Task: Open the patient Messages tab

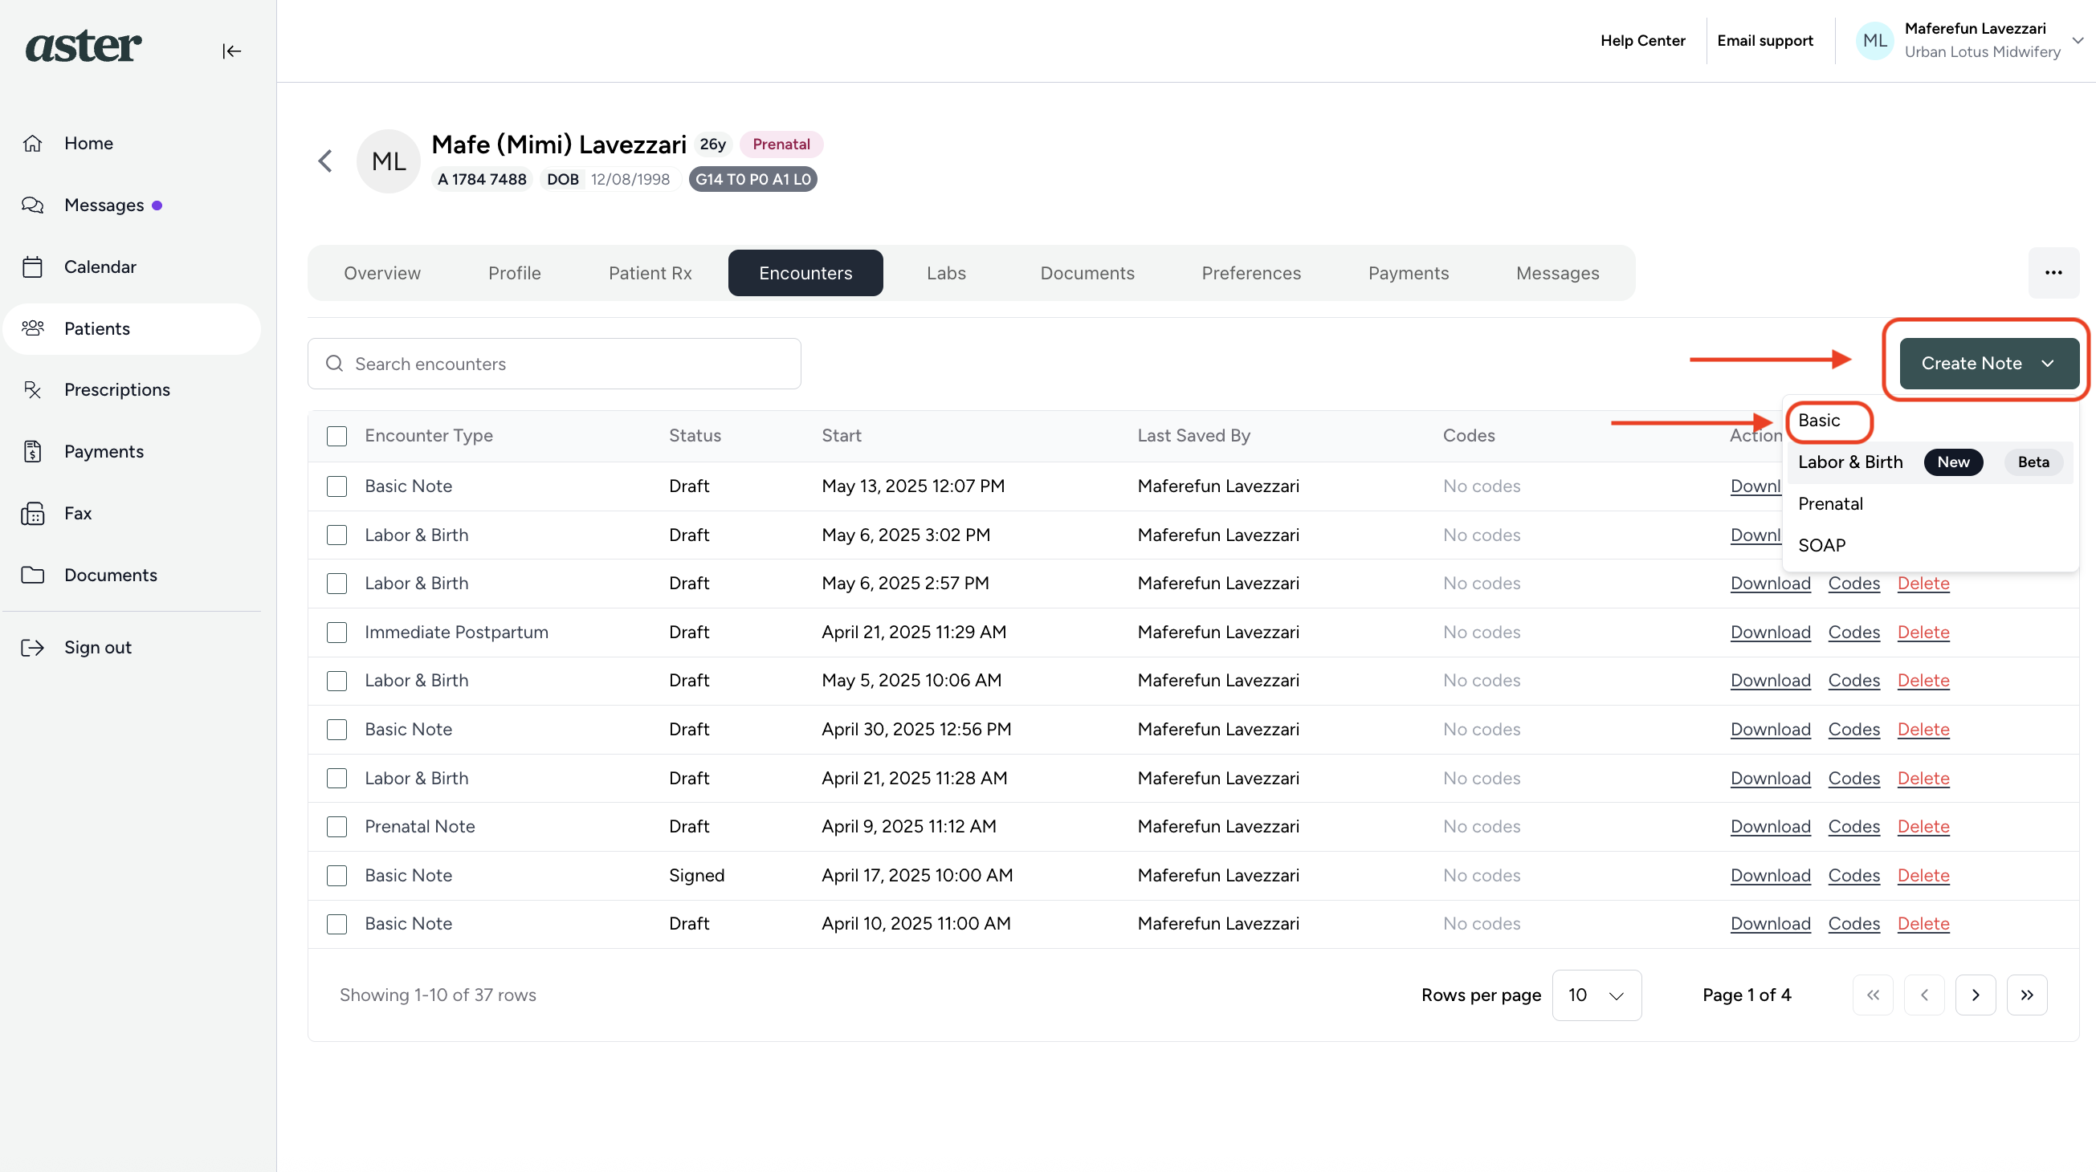Action: coord(1557,273)
